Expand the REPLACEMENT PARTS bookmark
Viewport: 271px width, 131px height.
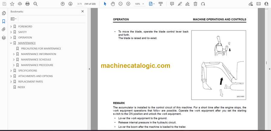point(11,82)
